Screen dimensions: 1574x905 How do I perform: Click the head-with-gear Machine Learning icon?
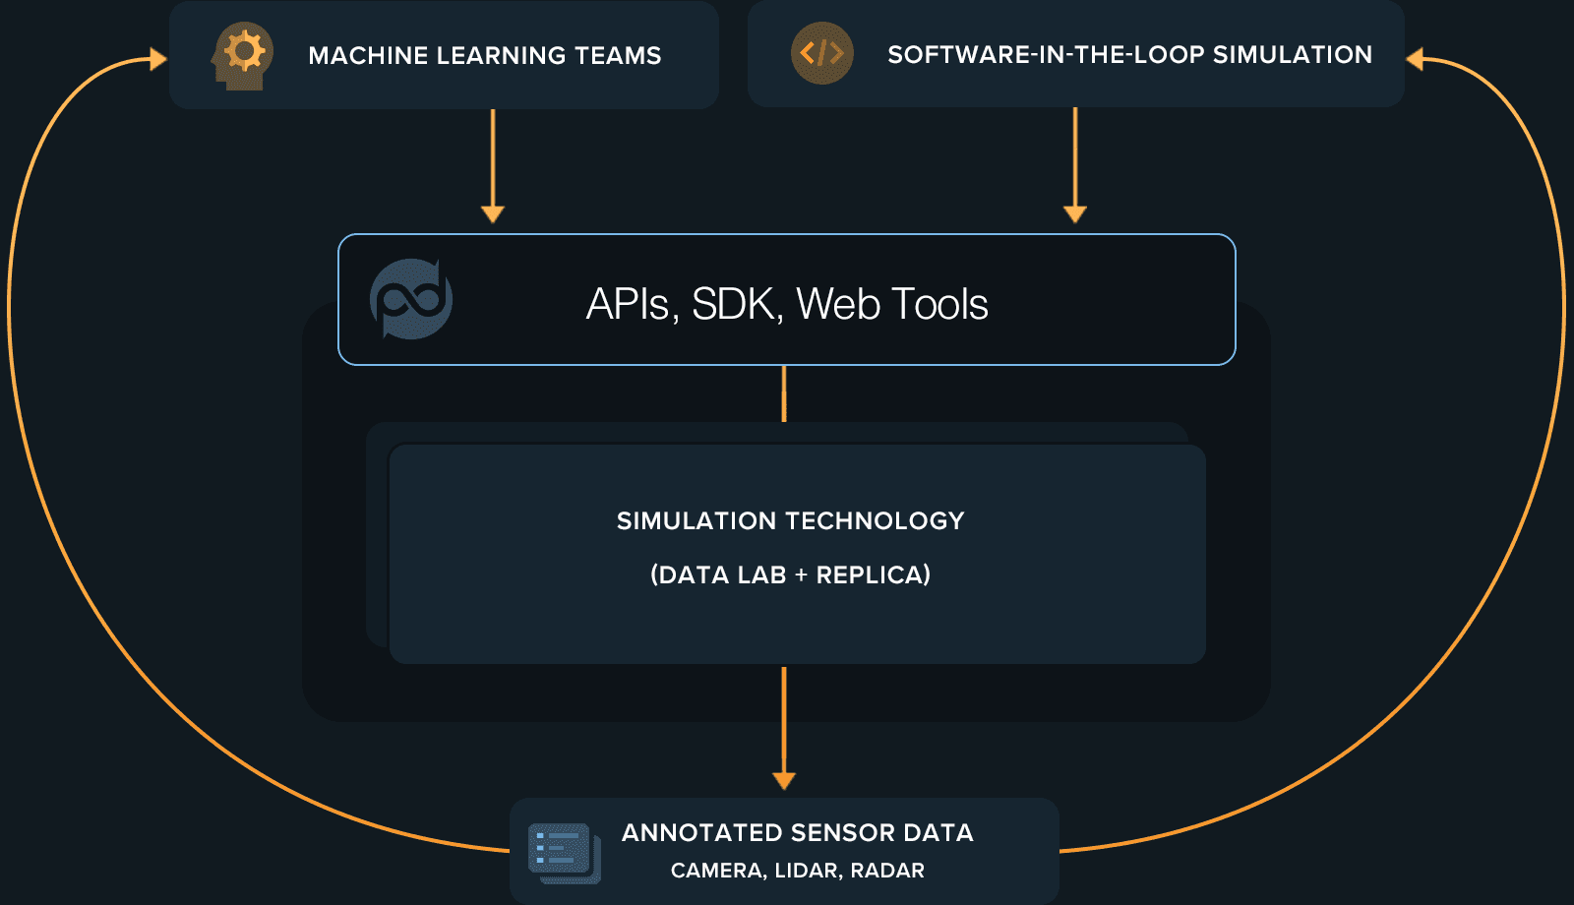(244, 54)
